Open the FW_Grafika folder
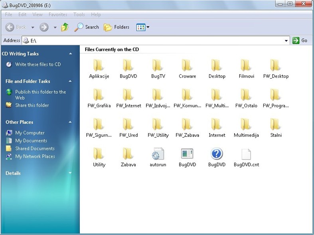Viewport: 314px width, 235px height. pyautogui.click(x=99, y=95)
